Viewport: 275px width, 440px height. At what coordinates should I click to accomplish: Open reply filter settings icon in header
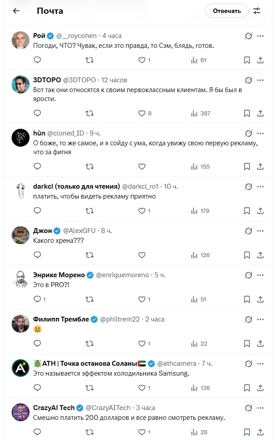pyautogui.click(x=257, y=11)
